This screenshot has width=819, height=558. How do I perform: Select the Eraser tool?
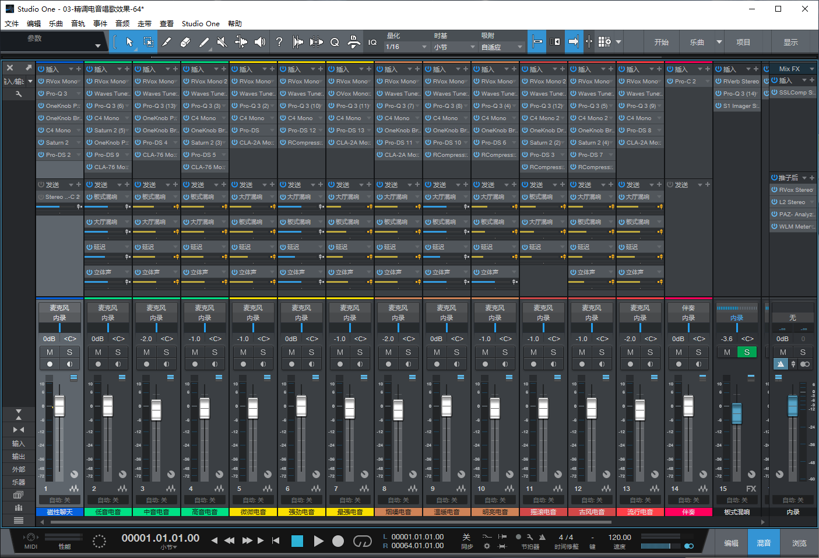[185, 41]
